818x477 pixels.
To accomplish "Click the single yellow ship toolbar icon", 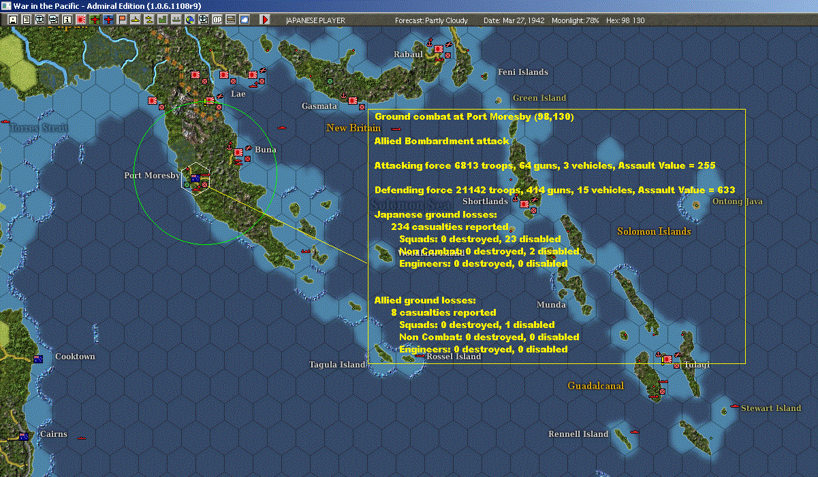I will pos(136,20).
